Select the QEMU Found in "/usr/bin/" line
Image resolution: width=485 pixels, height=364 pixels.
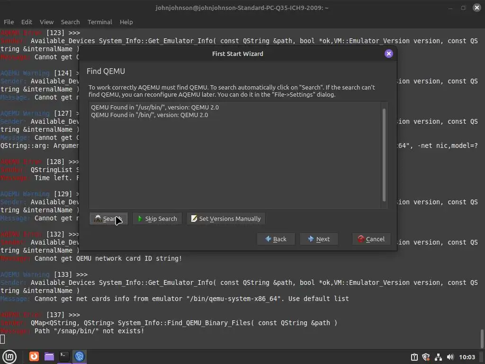click(155, 107)
